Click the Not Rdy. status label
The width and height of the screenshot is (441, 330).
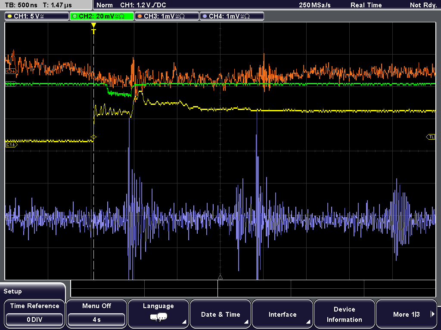coord(423,5)
